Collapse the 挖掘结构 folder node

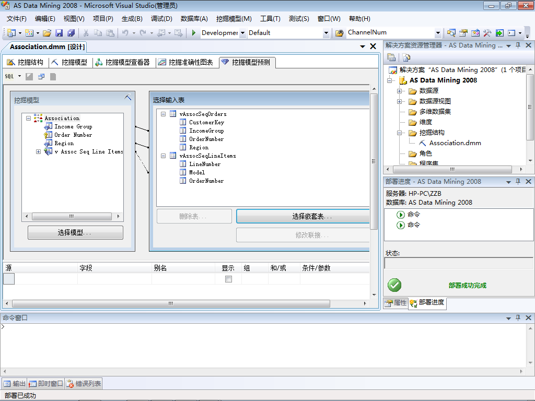(399, 133)
